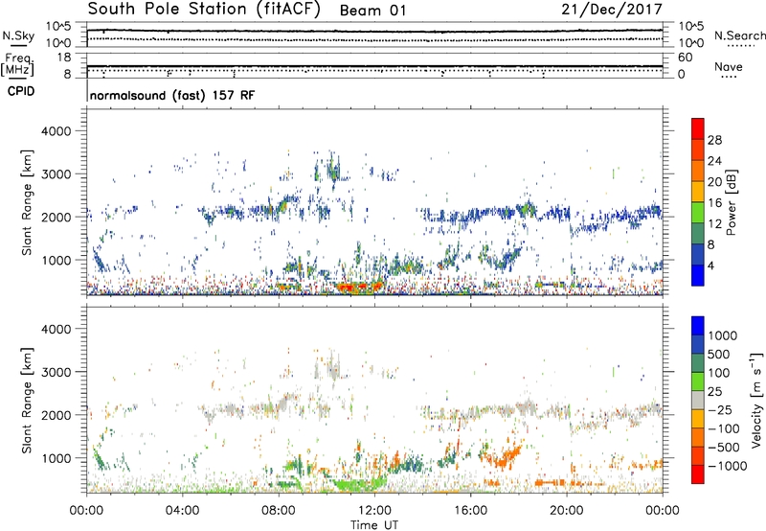Viewport: 766px width, 531px height.
Task: Click the "10^5" label right of the noise panel
Action: (691, 27)
